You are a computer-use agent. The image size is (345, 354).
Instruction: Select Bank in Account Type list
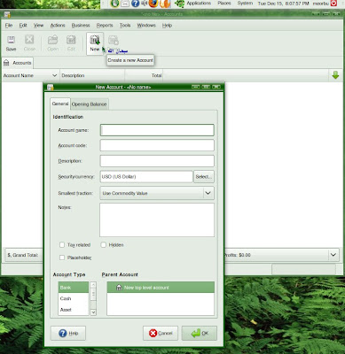point(74,288)
